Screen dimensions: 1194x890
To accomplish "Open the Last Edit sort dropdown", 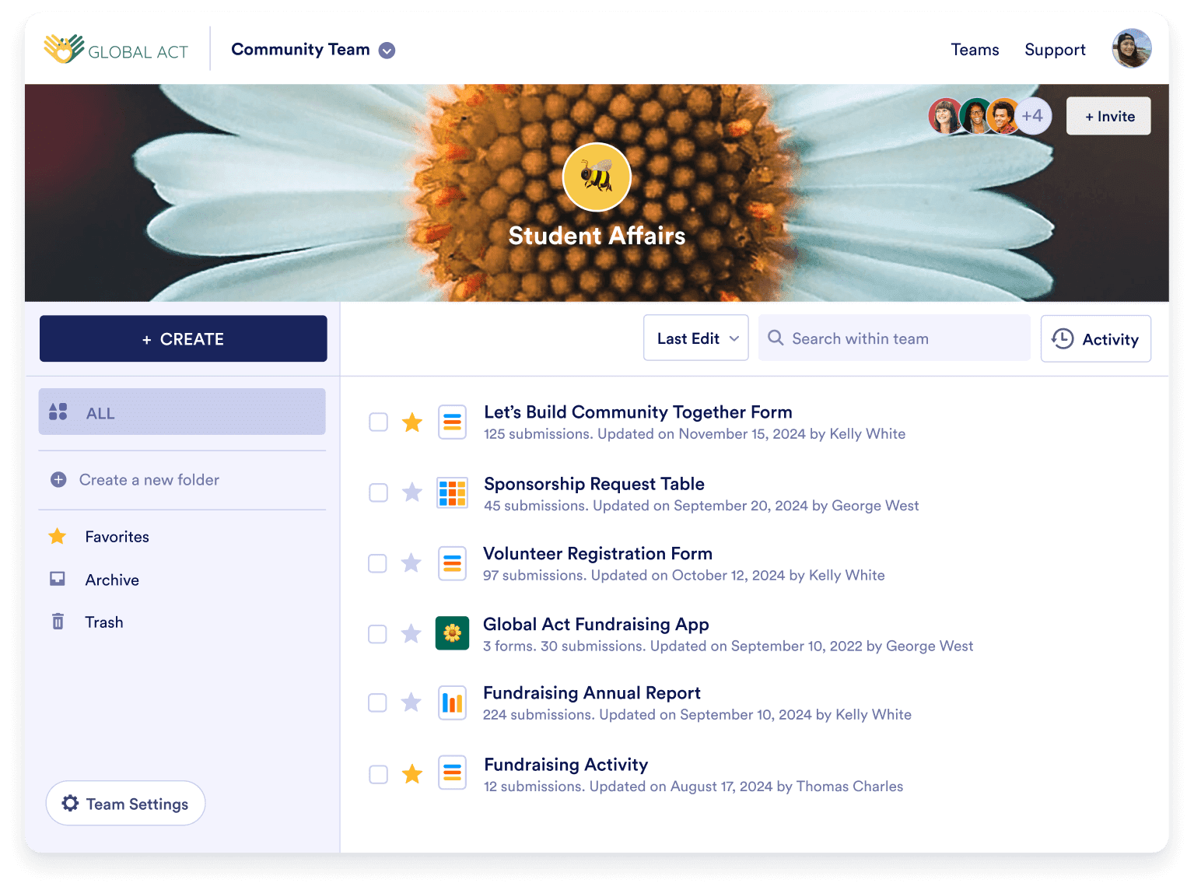I will coord(695,338).
